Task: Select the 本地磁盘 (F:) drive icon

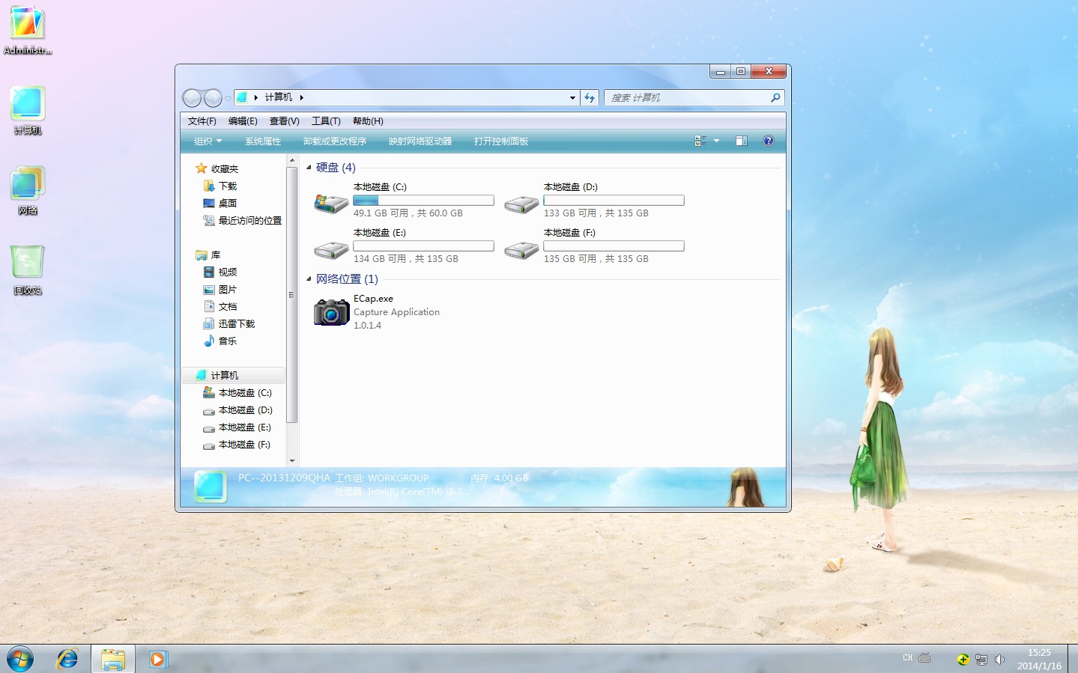Action: click(x=521, y=249)
